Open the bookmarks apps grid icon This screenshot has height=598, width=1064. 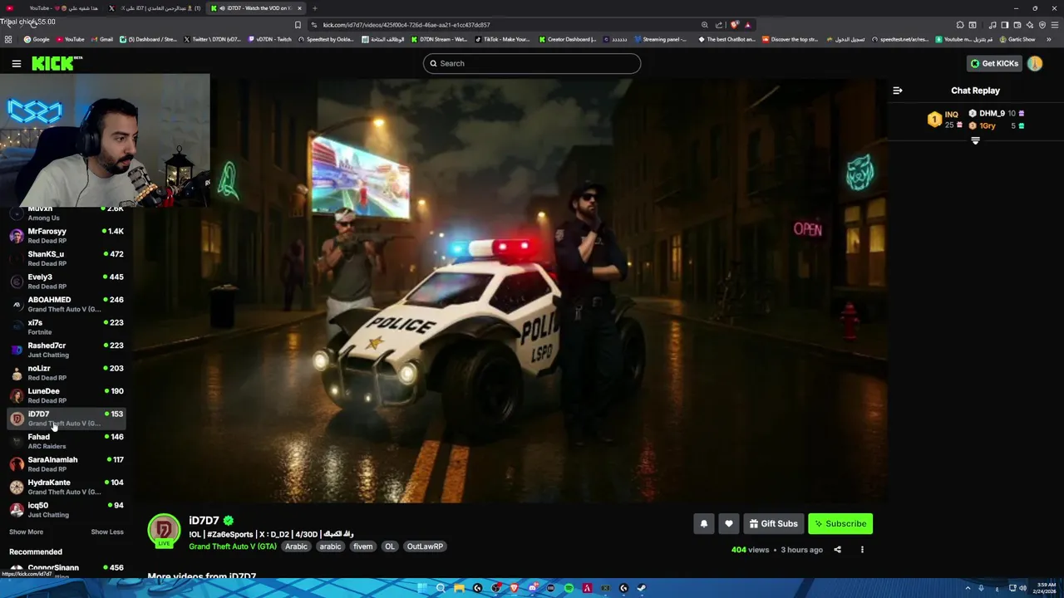tap(8, 39)
